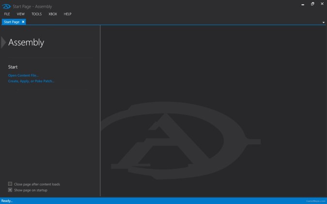Minimize the Assembly window
The height and width of the screenshot is (204, 327).
[303, 4]
